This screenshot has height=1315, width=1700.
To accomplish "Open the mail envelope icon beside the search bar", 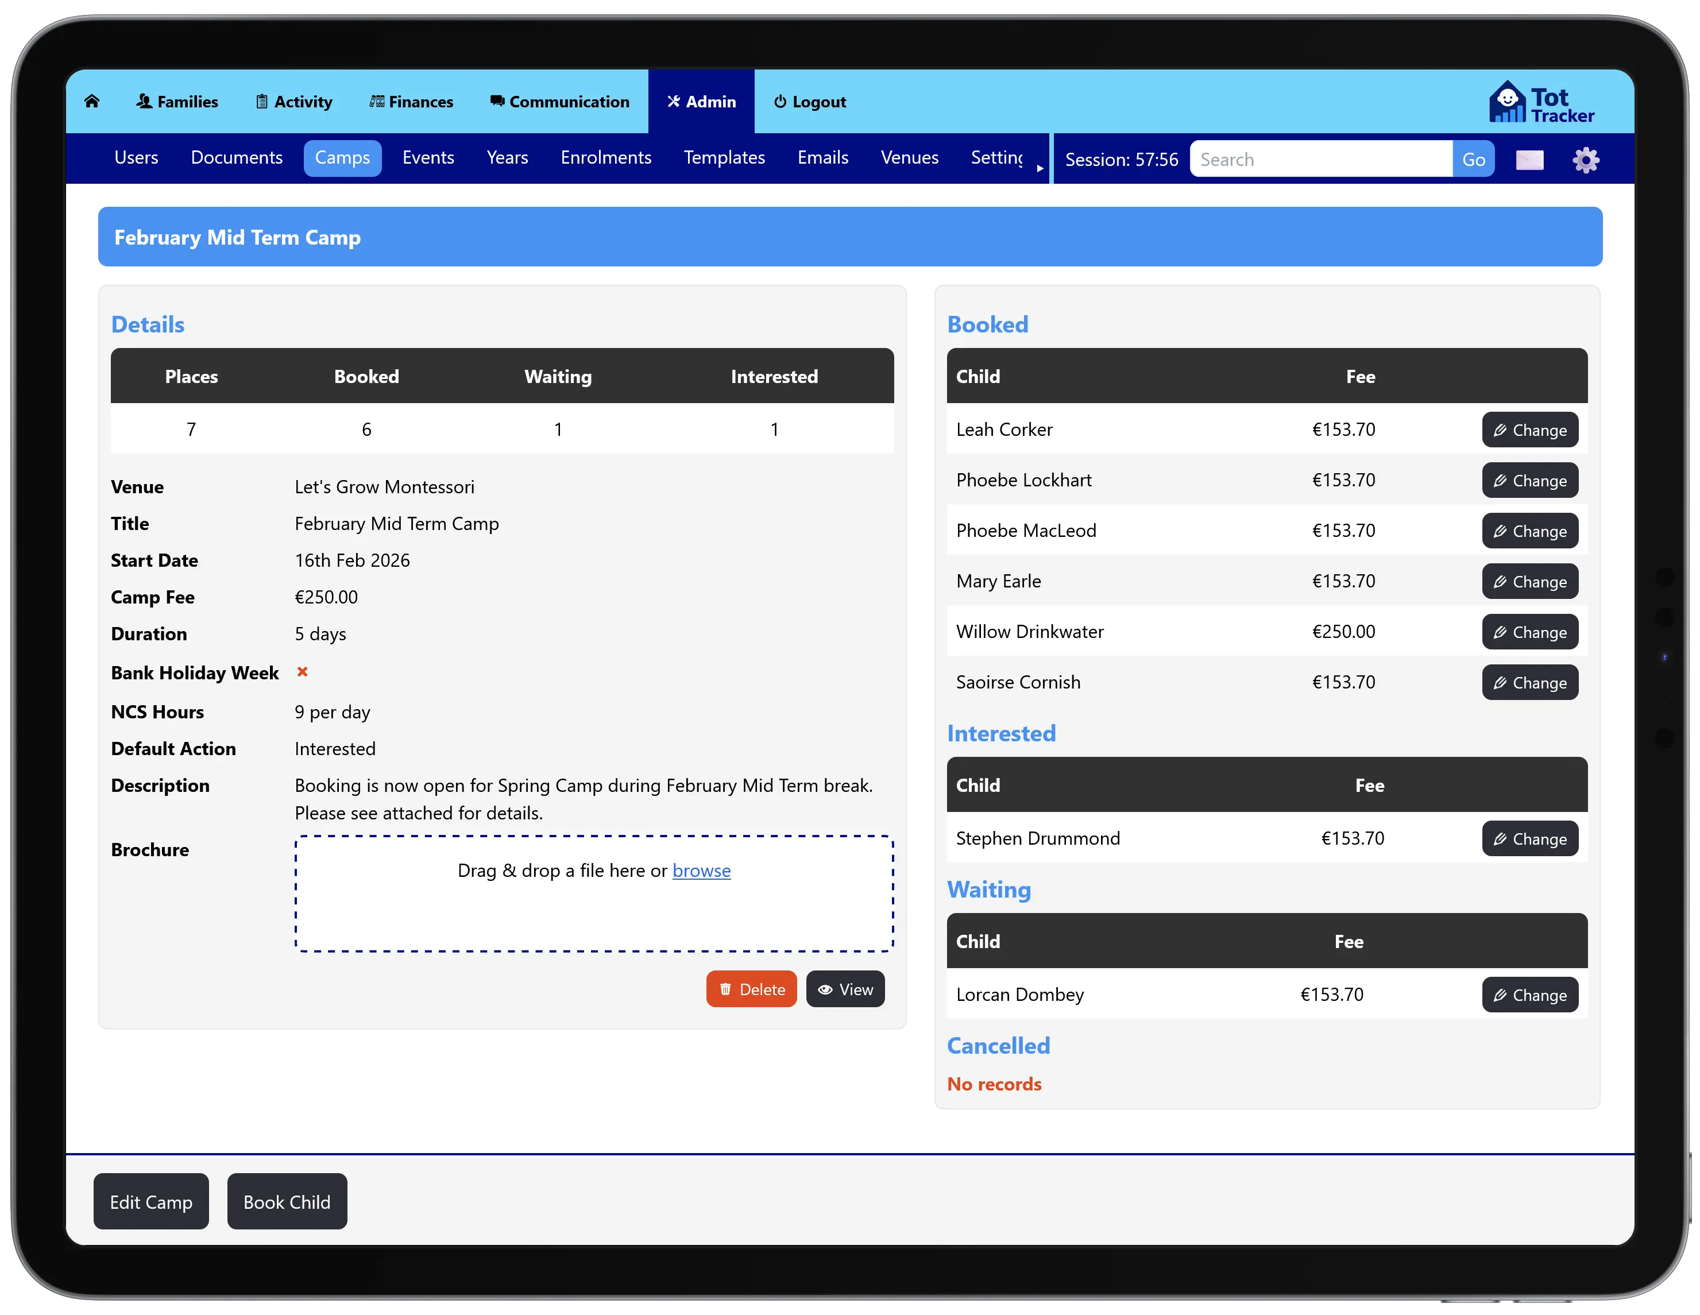I will click(x=1529, y=158).
